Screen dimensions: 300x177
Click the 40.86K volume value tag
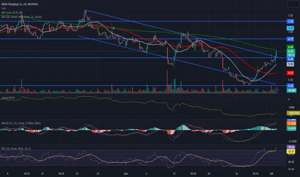291,90
